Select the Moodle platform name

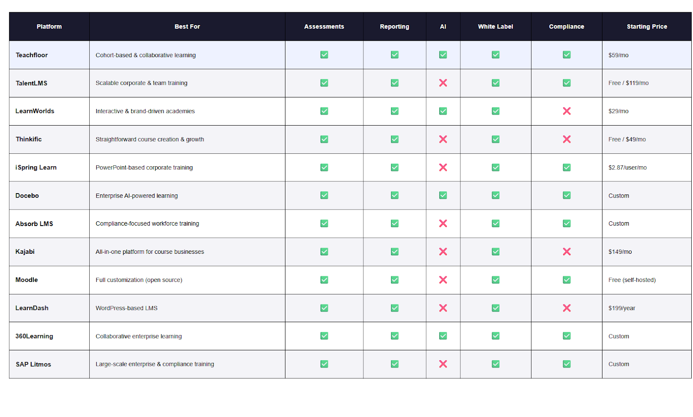point(26,280)
